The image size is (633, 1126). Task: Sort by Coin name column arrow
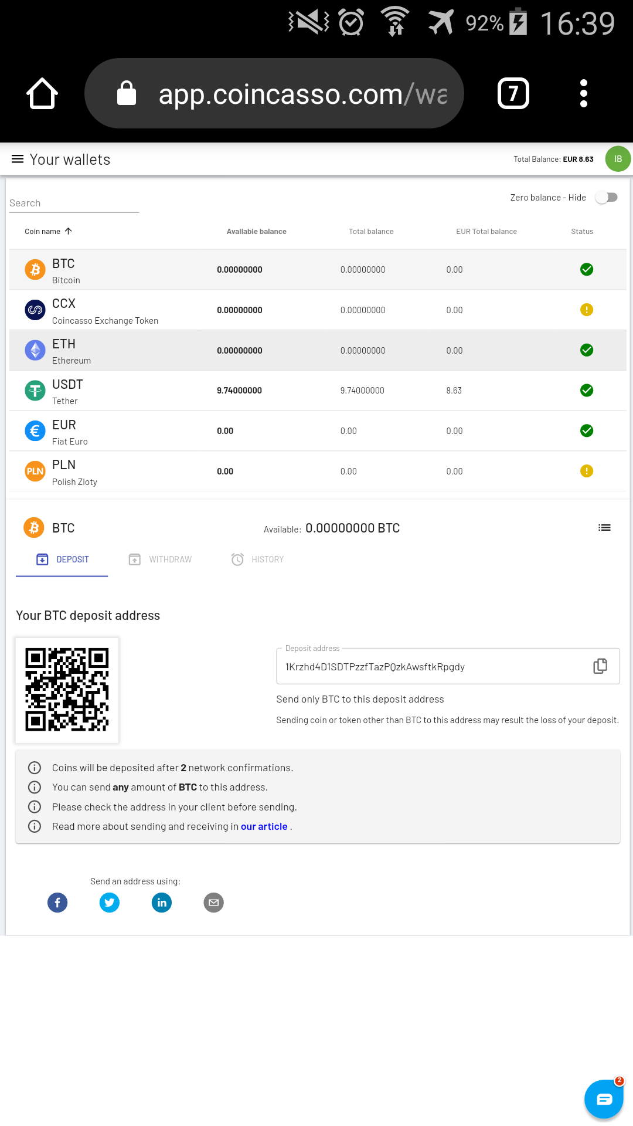(x=68, y=231)
